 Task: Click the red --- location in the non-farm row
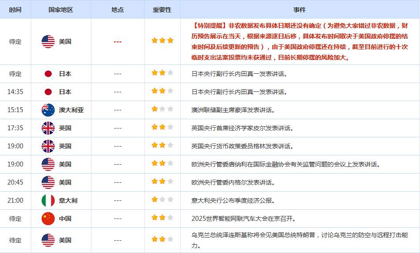[117, 42]
